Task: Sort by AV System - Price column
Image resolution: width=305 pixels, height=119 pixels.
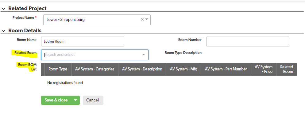Action: tap(264, 69)
